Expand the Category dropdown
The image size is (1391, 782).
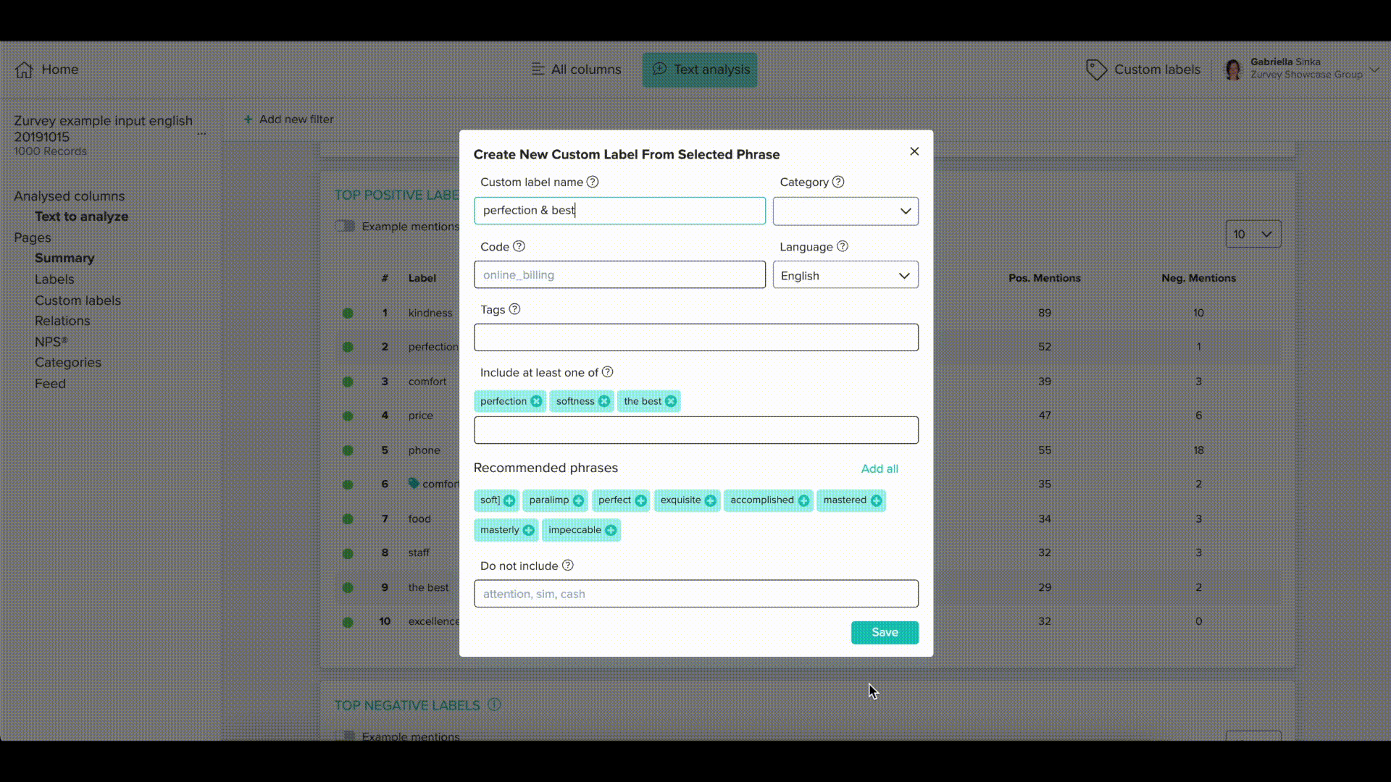[x=843, y=210]
